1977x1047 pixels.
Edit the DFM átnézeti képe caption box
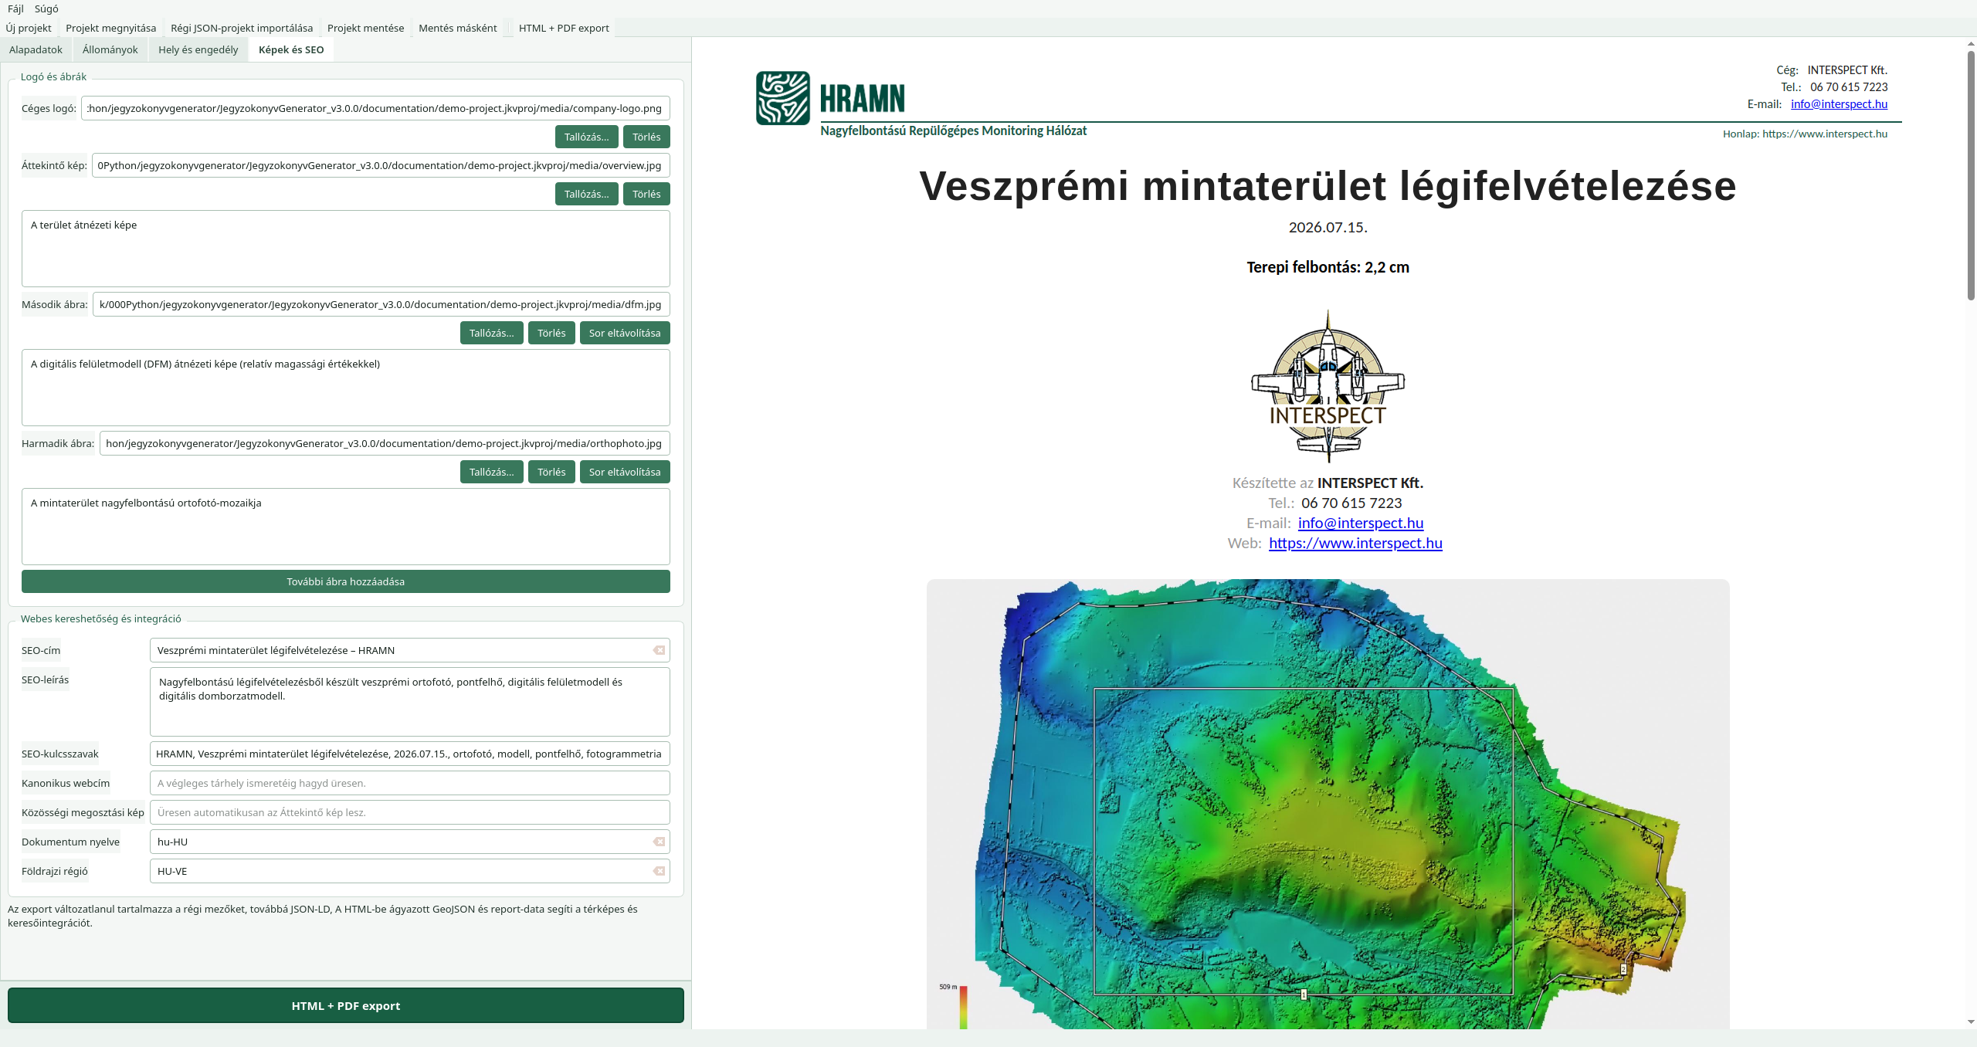pos(345,388)
